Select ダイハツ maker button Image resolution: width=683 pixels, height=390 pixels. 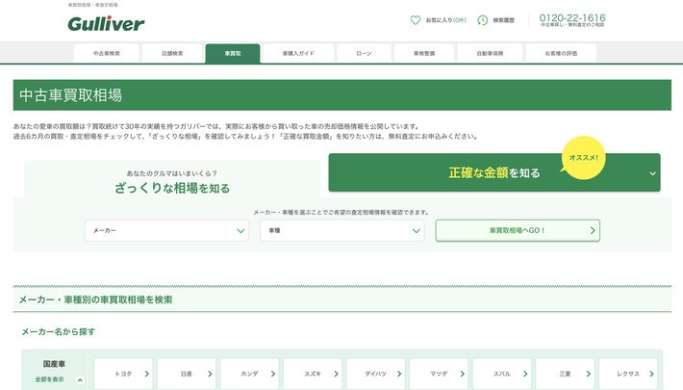(376, 374)
